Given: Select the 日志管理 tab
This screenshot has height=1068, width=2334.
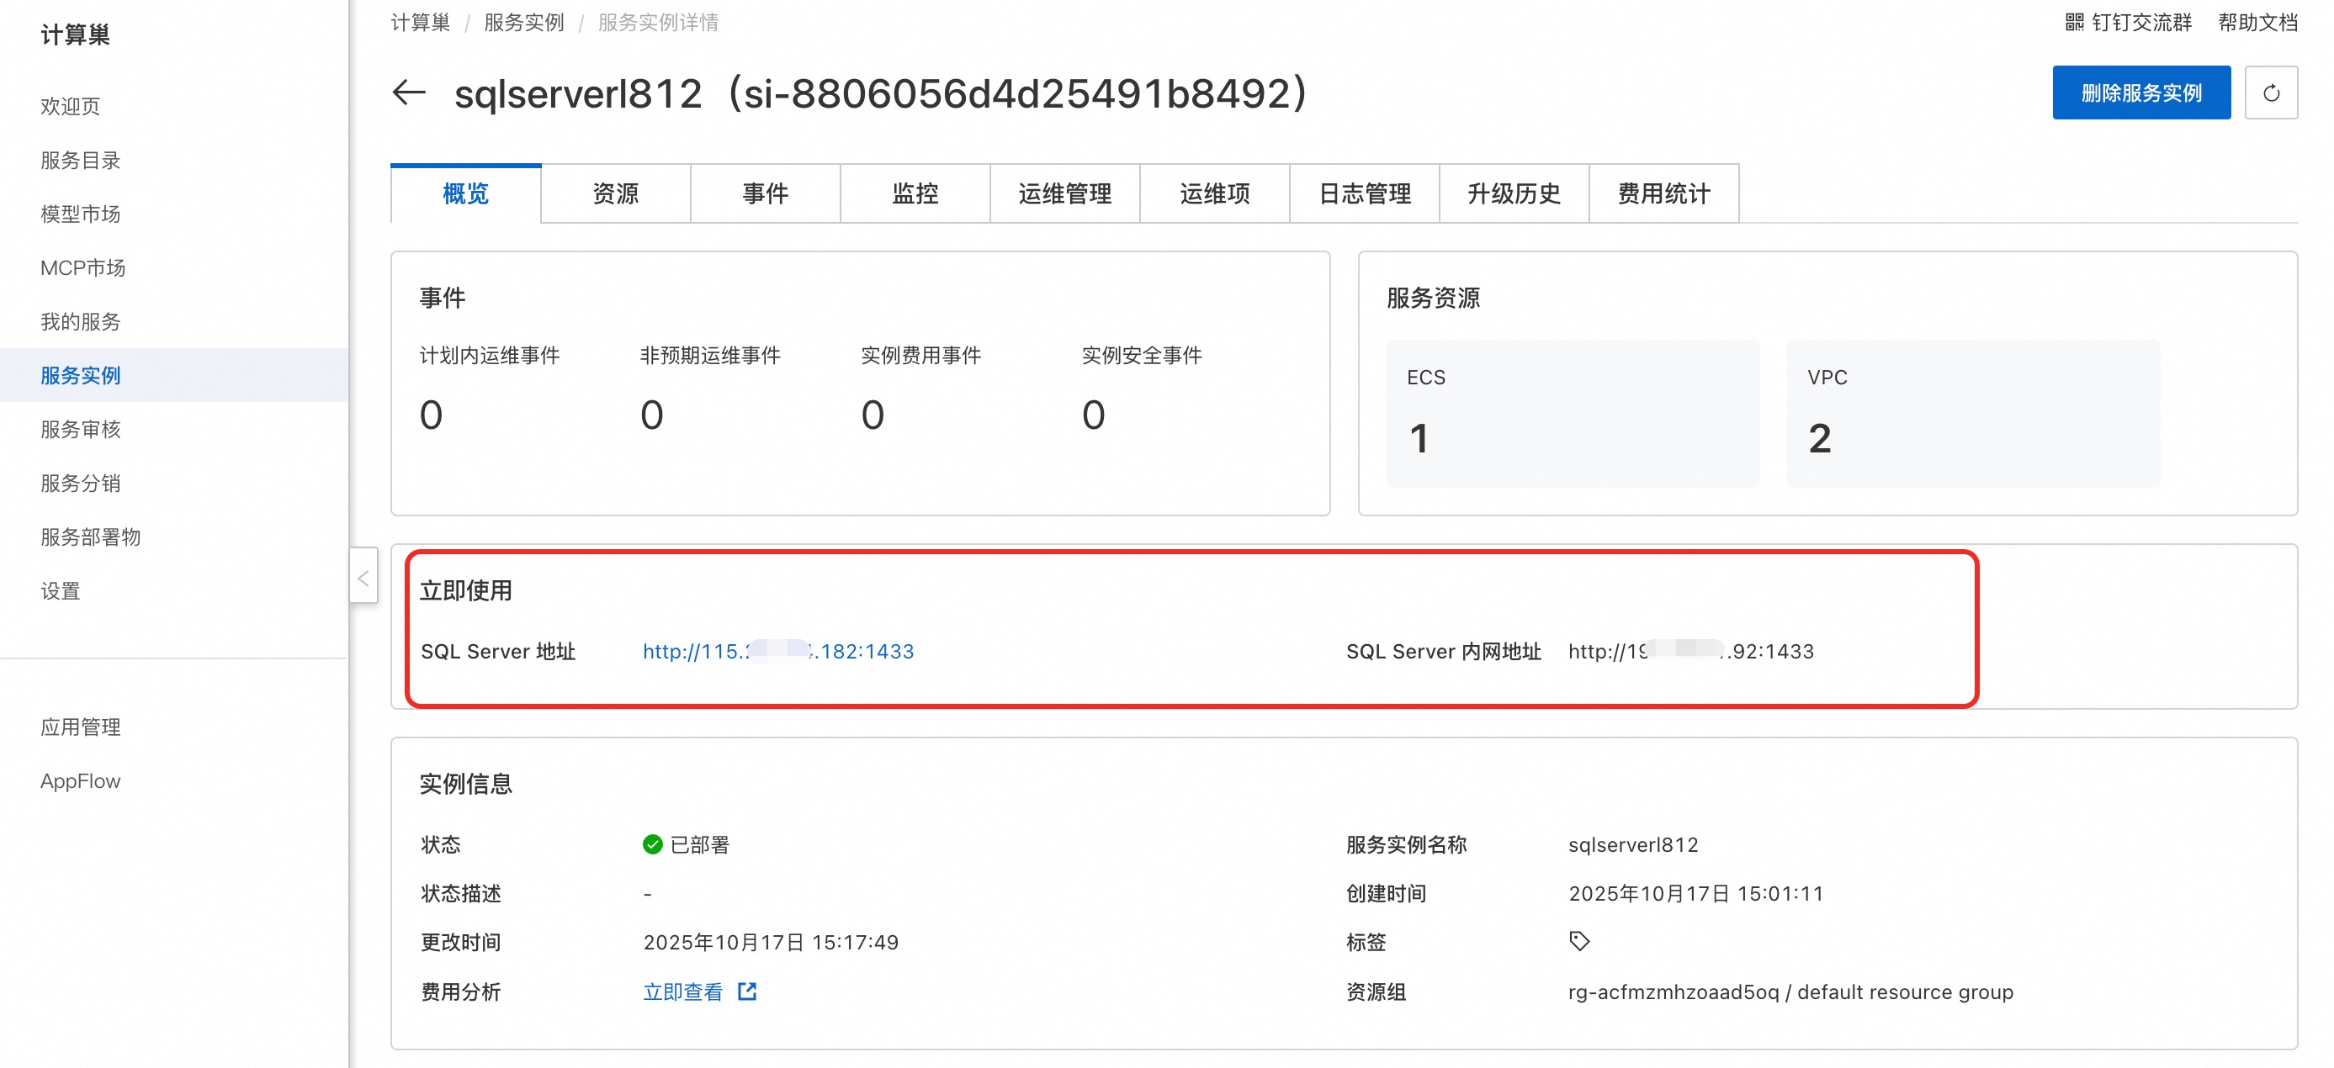Looking at the screenshot, I should 1364,193.
